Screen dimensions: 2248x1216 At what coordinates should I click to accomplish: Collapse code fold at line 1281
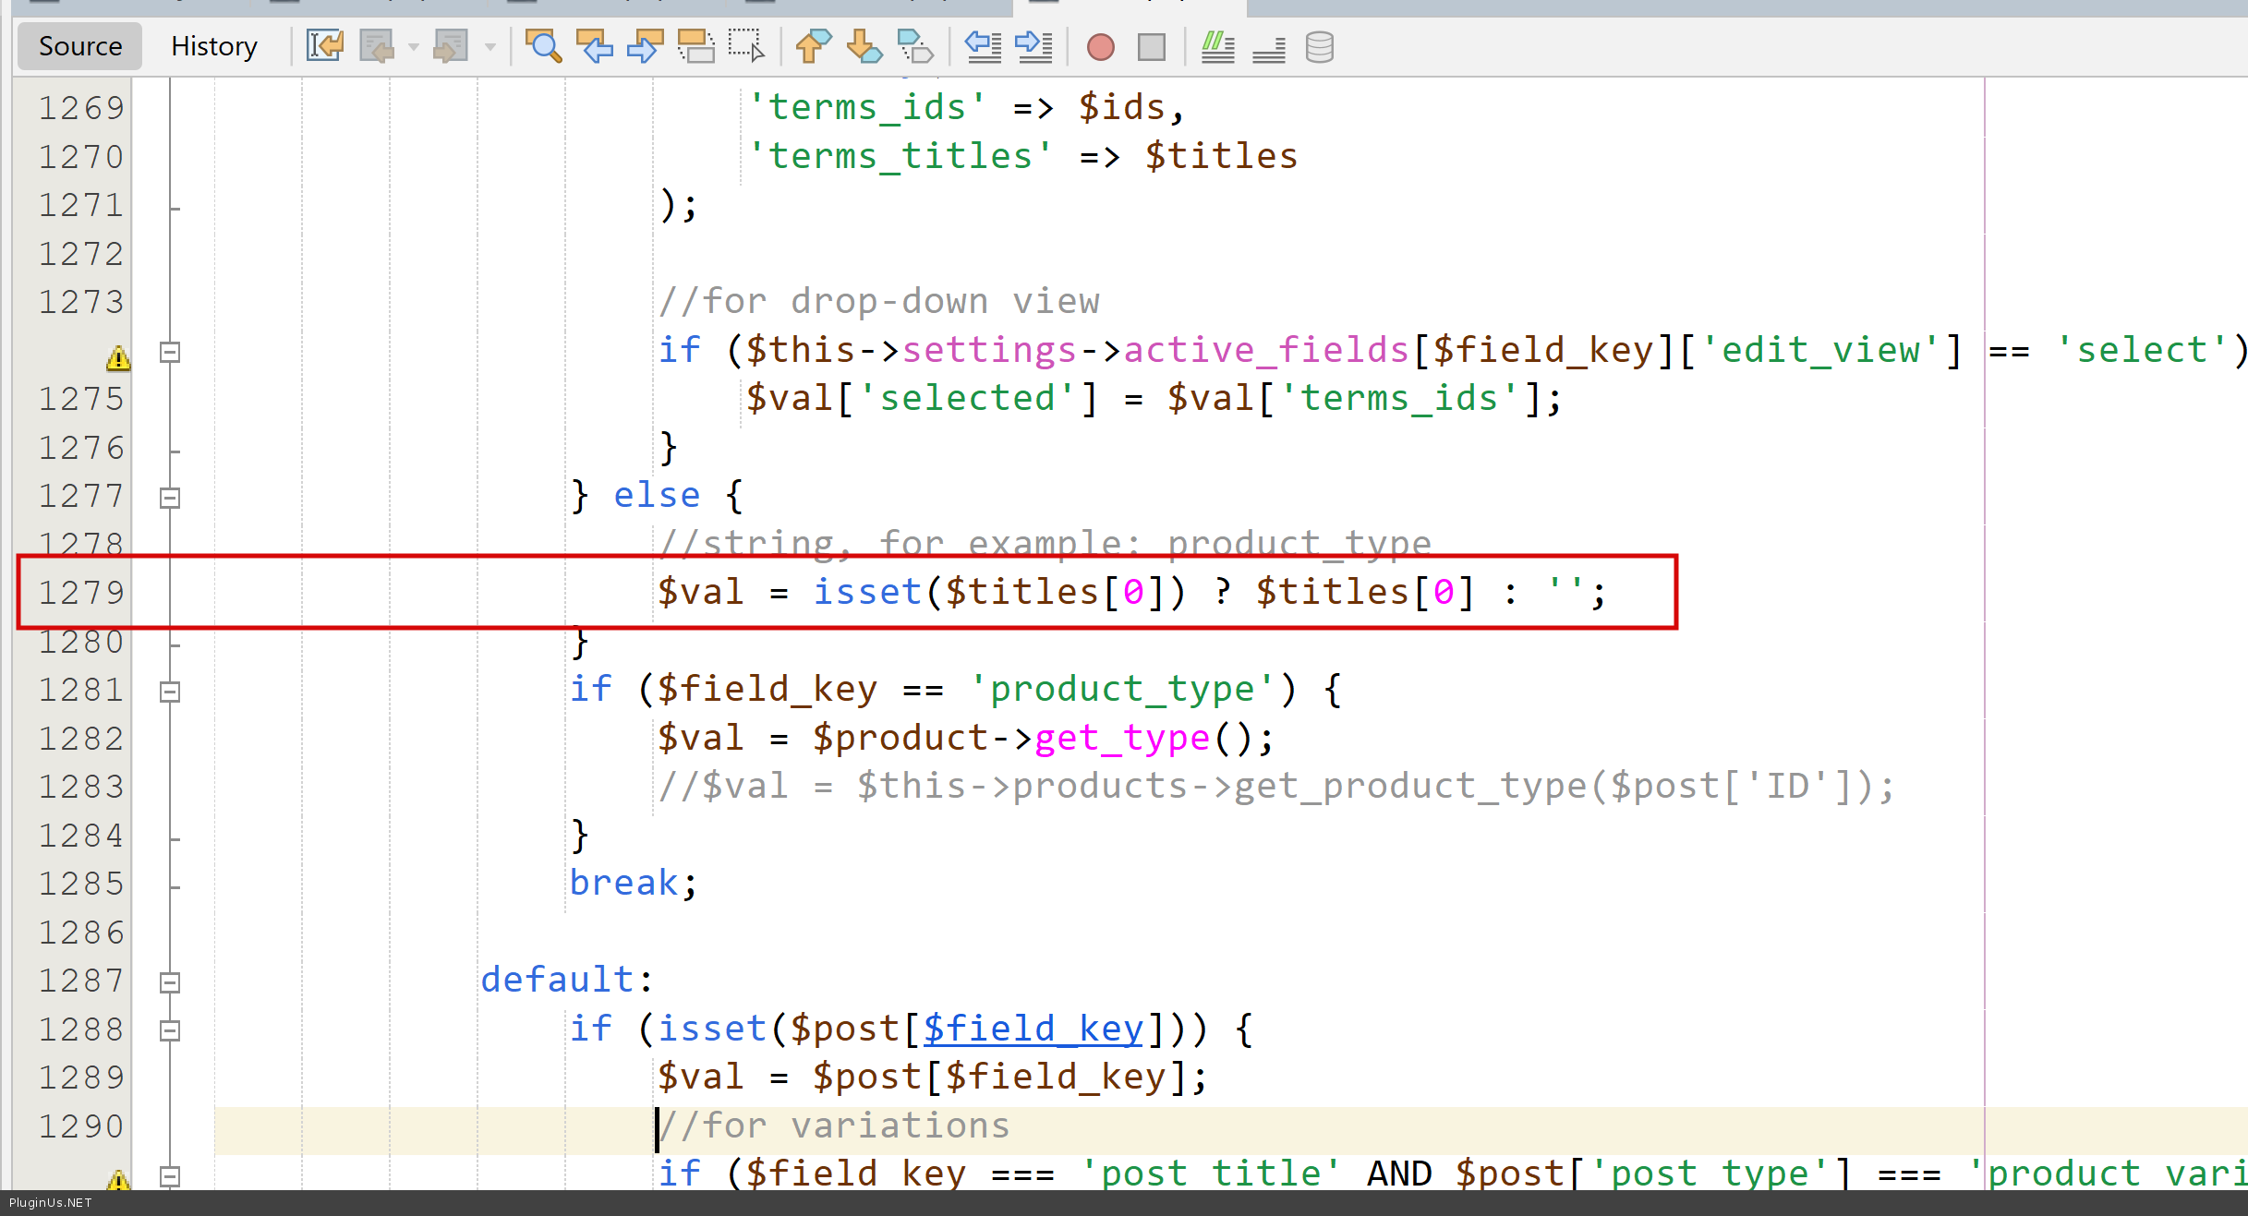pos(170,692)
